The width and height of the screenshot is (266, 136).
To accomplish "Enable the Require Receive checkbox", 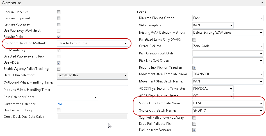I will click(58, 12).
